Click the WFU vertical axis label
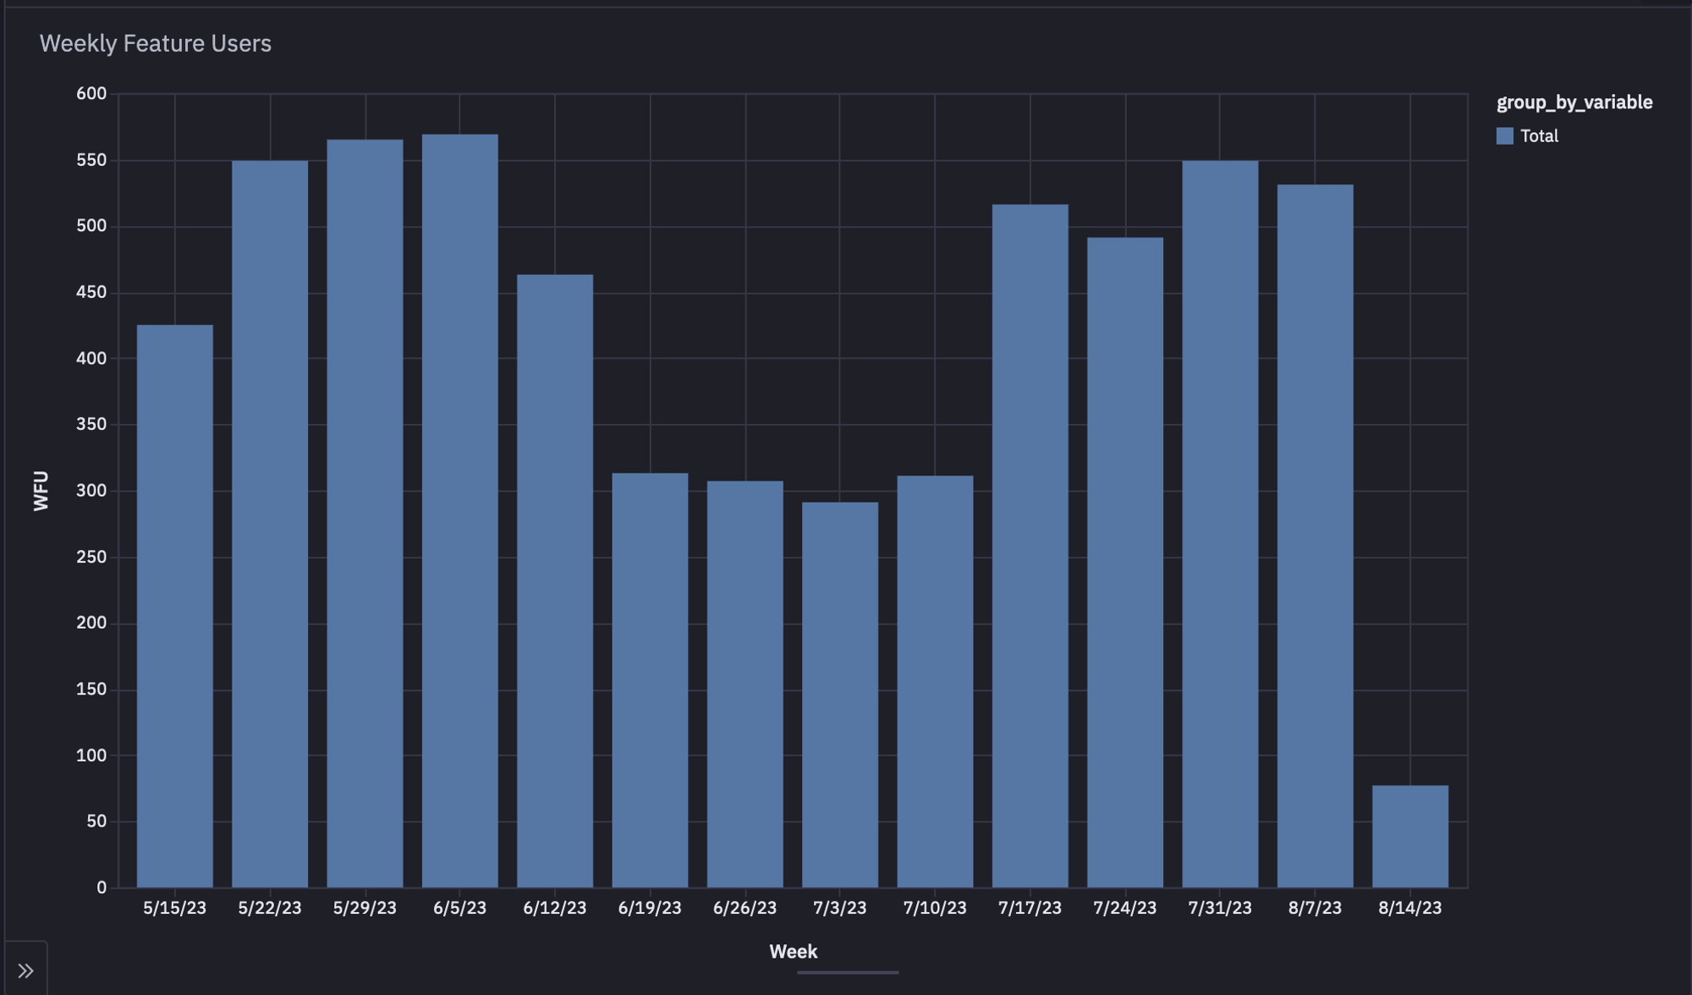Image resolution: width=1692 pixels, height=995 pixels. [x=41, y=489]
